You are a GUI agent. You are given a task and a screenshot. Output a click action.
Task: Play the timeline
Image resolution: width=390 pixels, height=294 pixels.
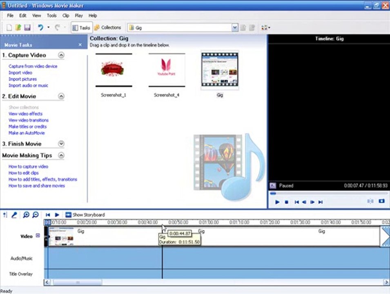(57, 215)
